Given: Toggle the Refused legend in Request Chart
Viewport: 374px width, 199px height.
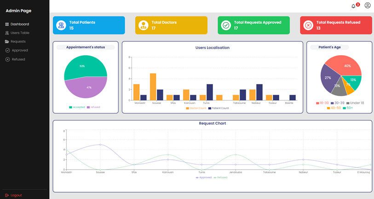Looking at the screenshot, I should click(x=220, y=177).
